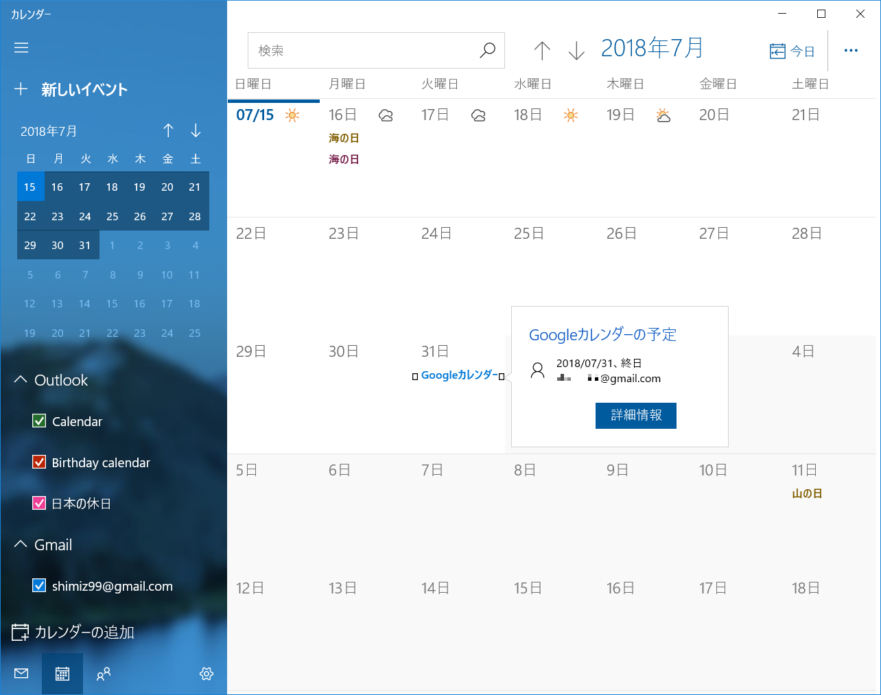Collapse the Gmail calendar group
Screen dimensions: 881x695
coord(20,544)
